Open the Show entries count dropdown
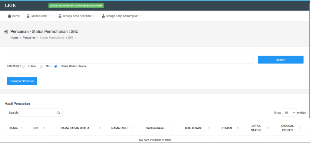Viewport: 310px width, 143px height. 289,112
